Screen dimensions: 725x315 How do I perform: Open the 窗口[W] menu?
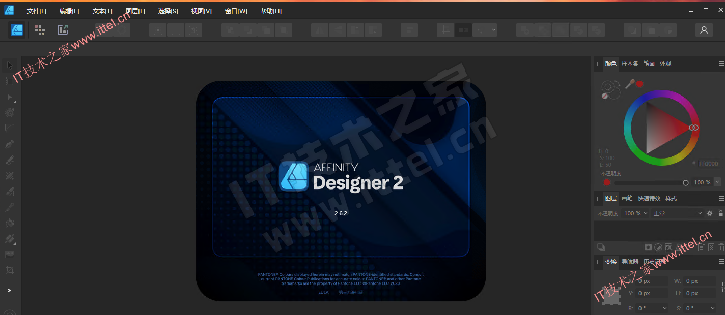236,11
